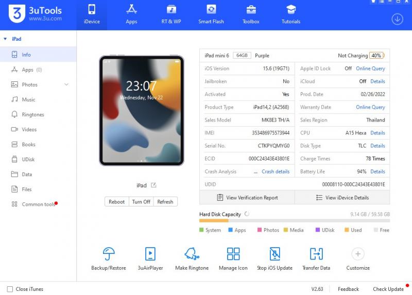Click the 40% battery indicator
The image size is (412, 295).
pos(377,56)
